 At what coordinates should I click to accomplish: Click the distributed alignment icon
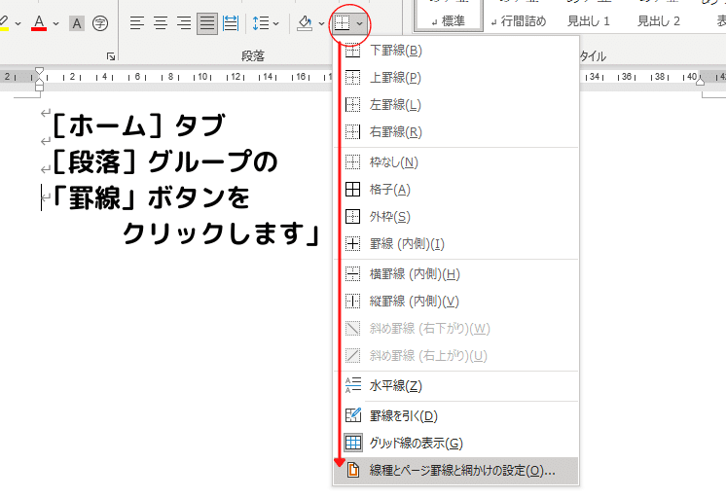pos(231,23)
